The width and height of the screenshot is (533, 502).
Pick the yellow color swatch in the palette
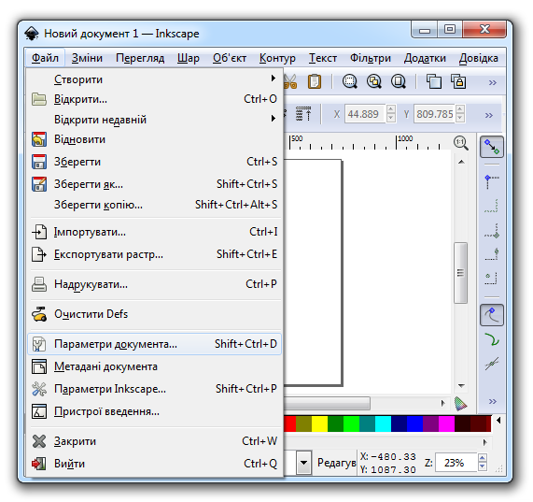(x=319, y=423)
